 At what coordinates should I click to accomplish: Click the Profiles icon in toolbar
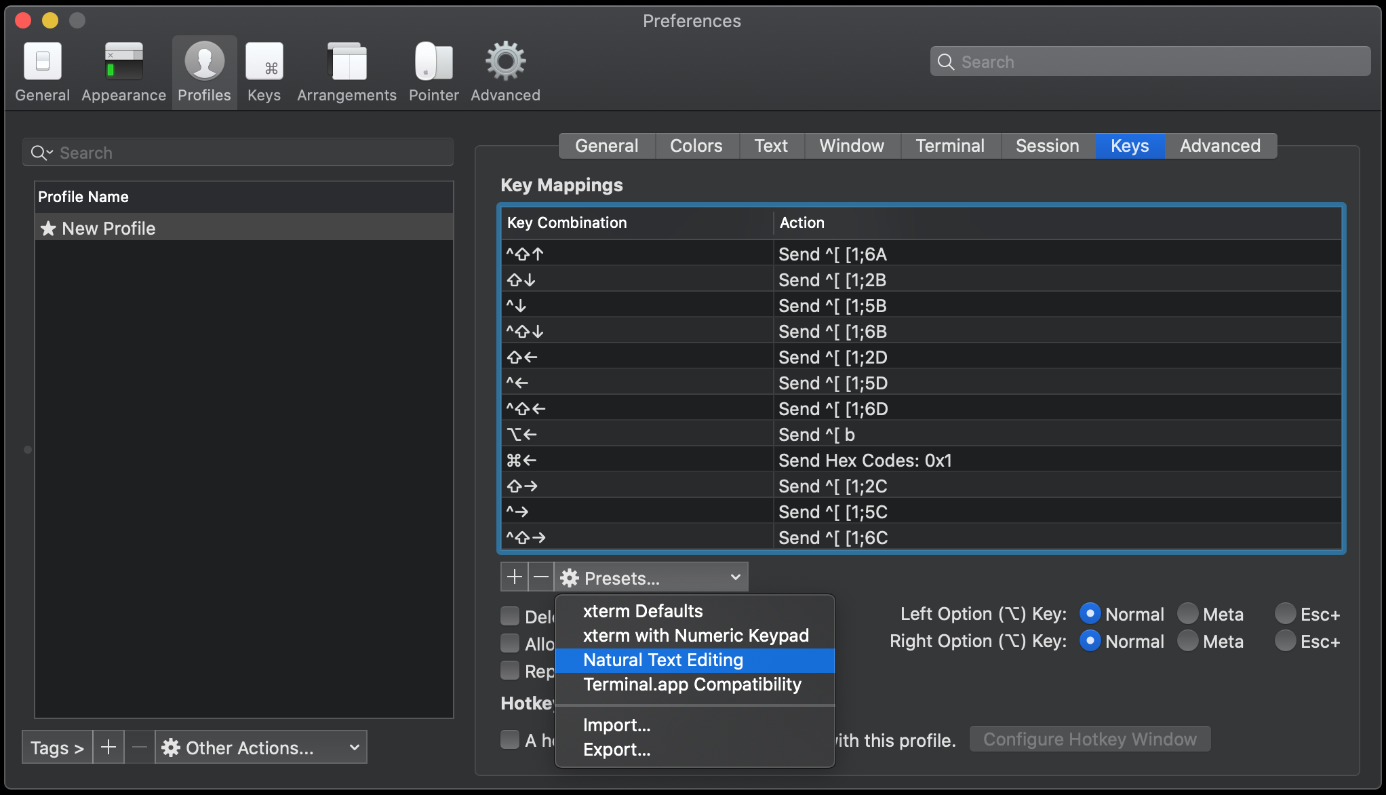point(203,61)
